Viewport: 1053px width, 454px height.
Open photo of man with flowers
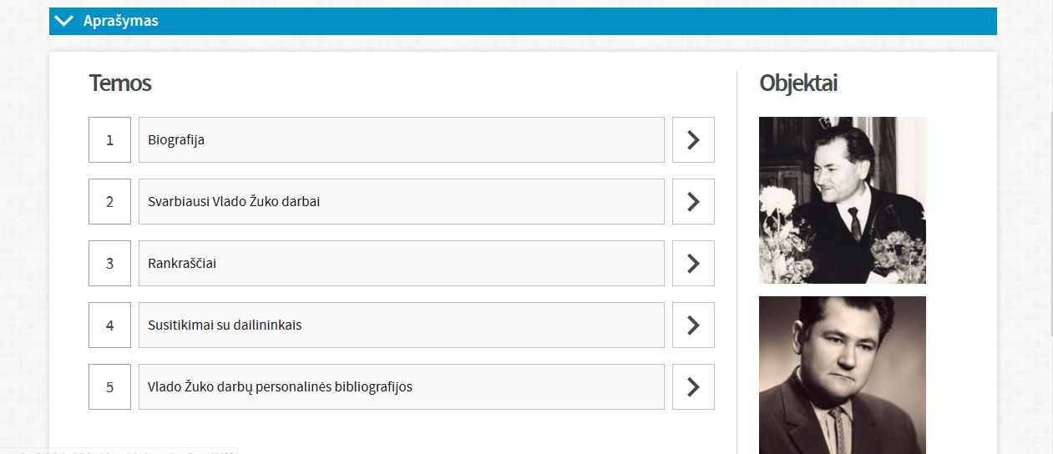tap(842, 200)
